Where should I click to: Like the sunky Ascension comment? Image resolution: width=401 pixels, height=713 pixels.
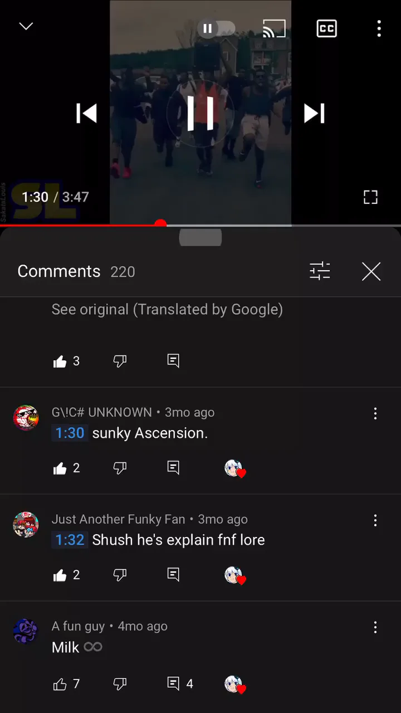click(60, 468)
